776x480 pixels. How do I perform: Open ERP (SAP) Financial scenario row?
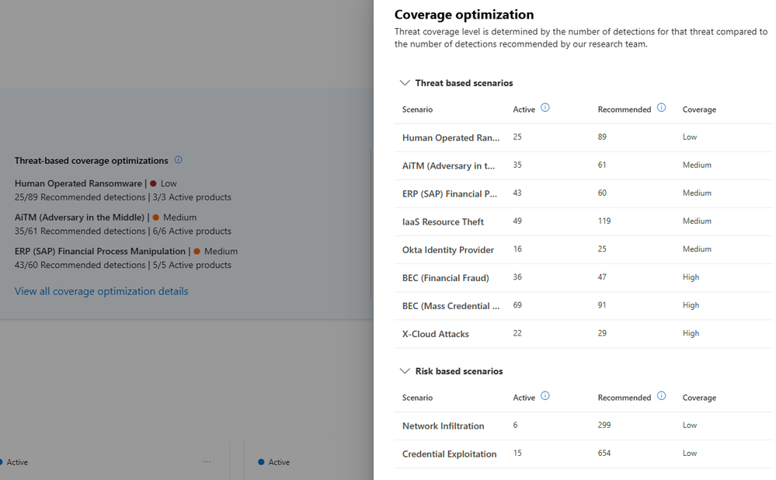click(x=451, y=193)
